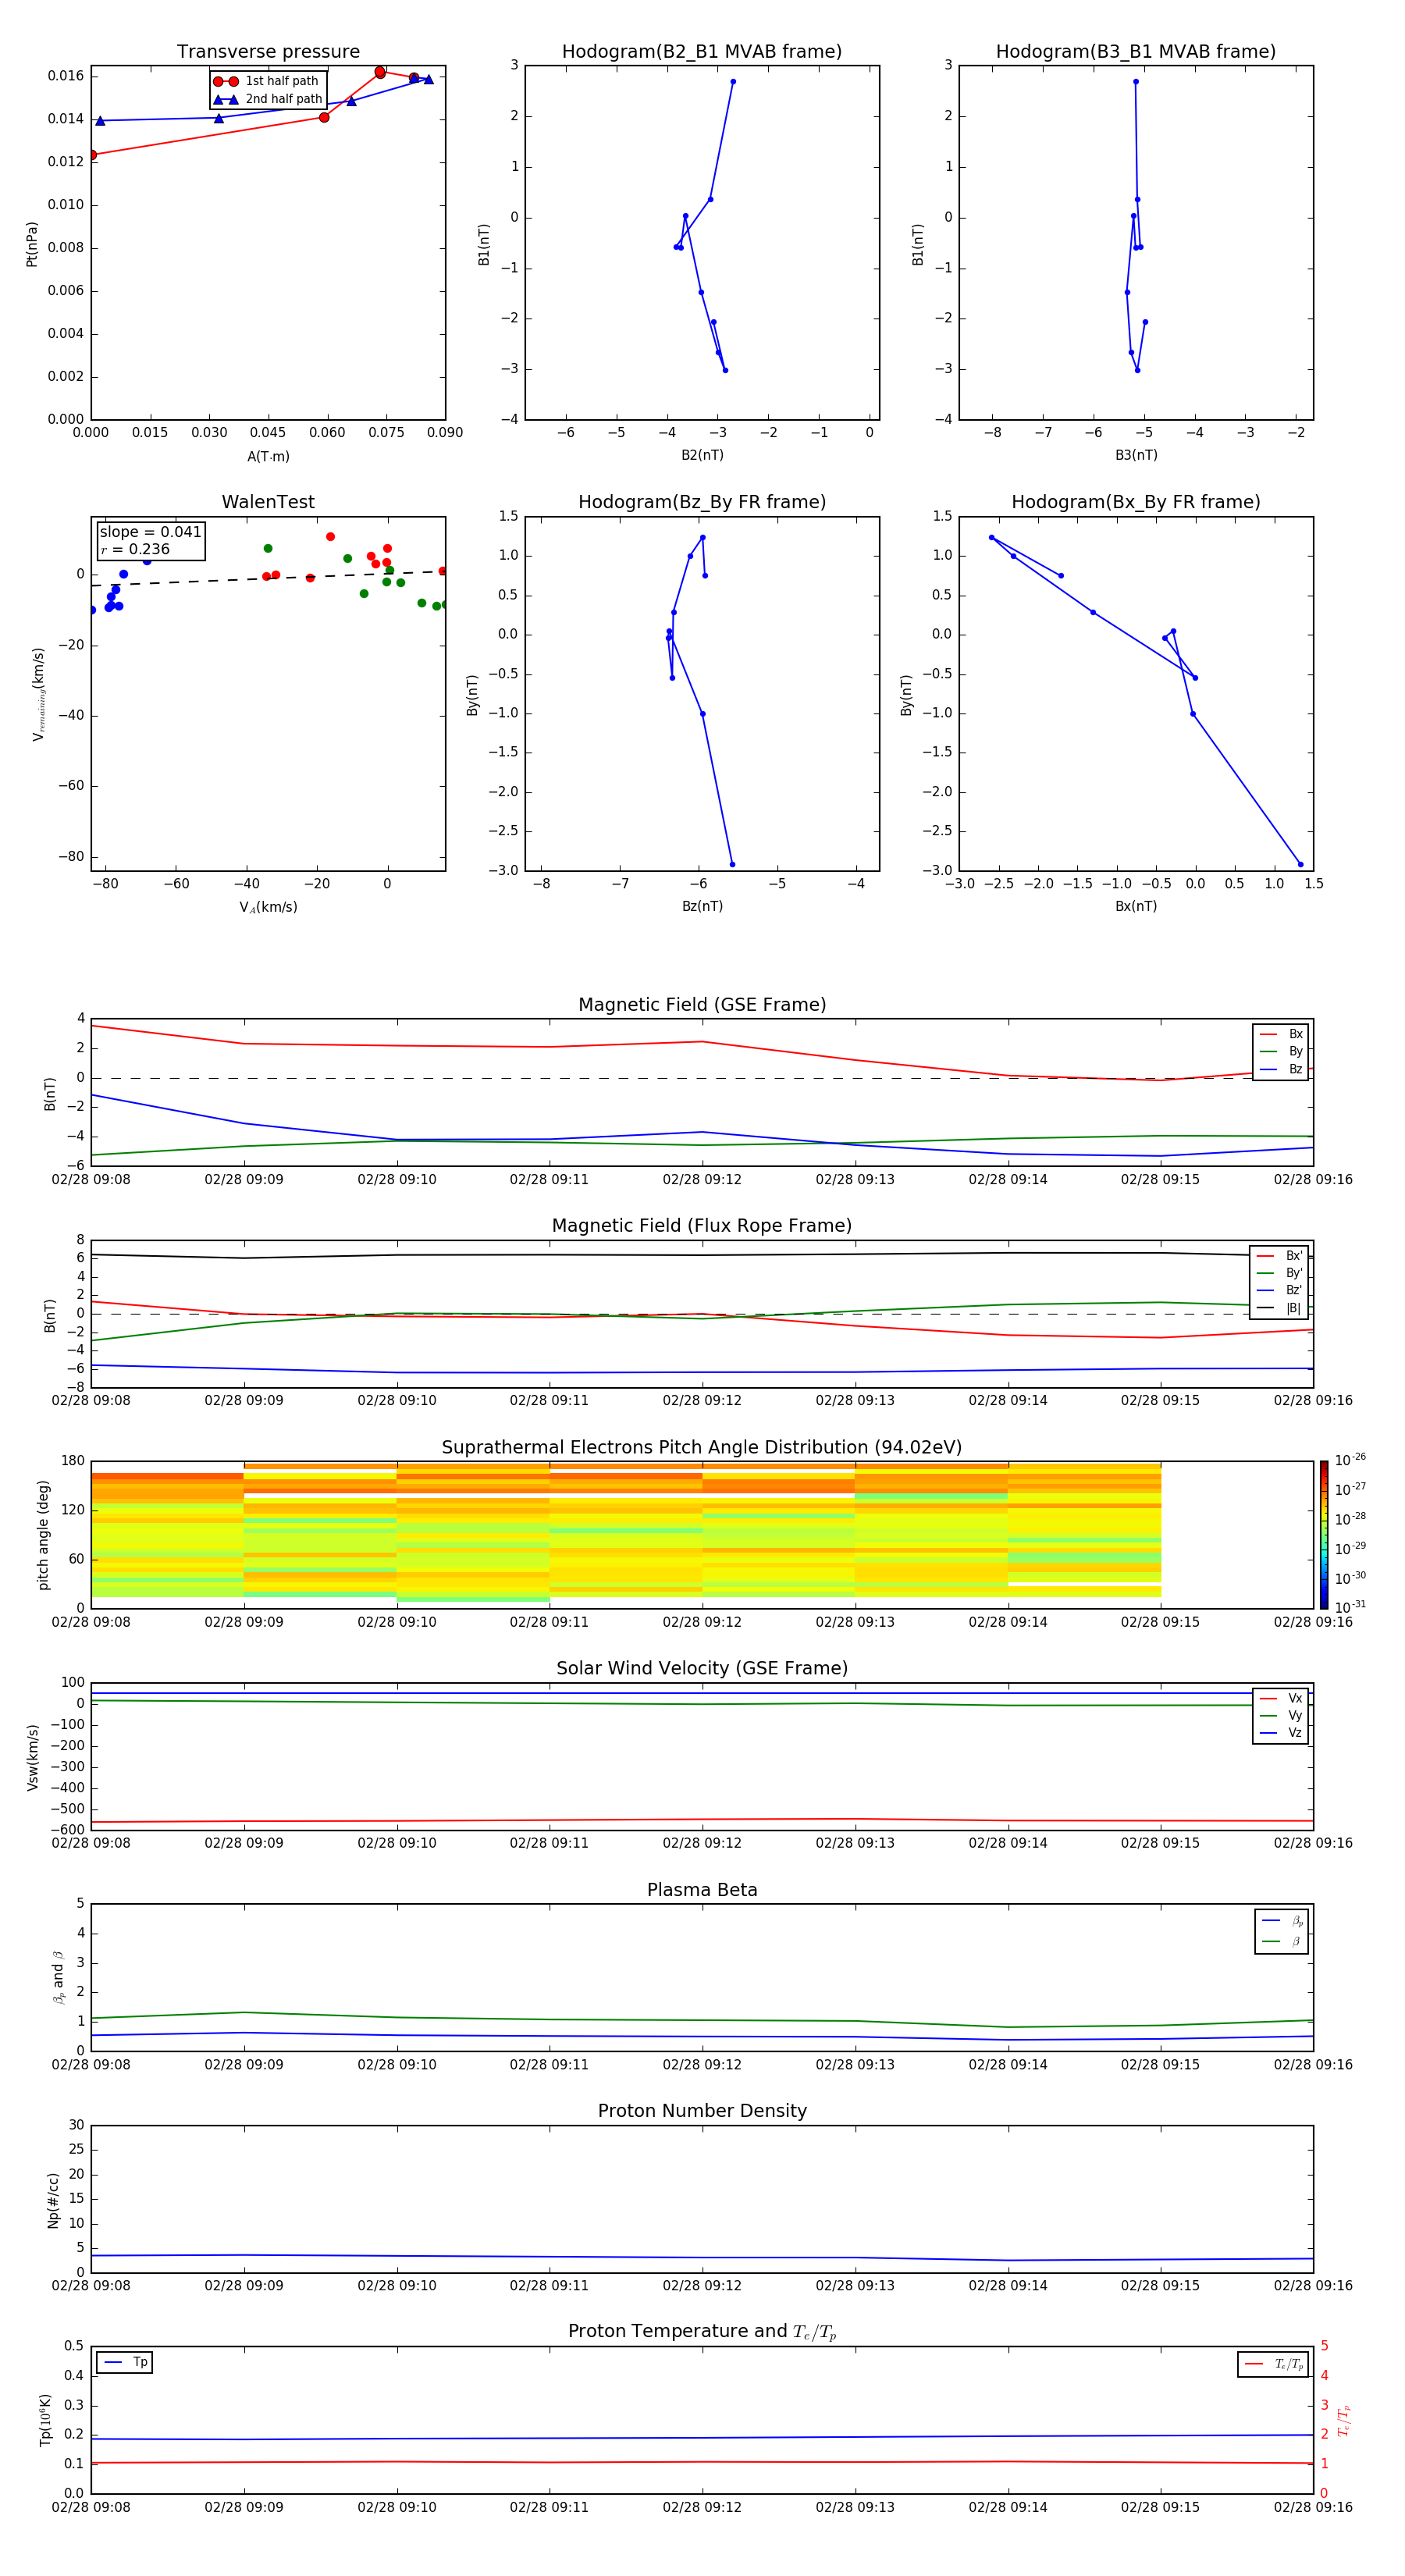
Task: Click the Hodogram(B2_B1 MVAB frame) title
Action: [x=702, y=52]
